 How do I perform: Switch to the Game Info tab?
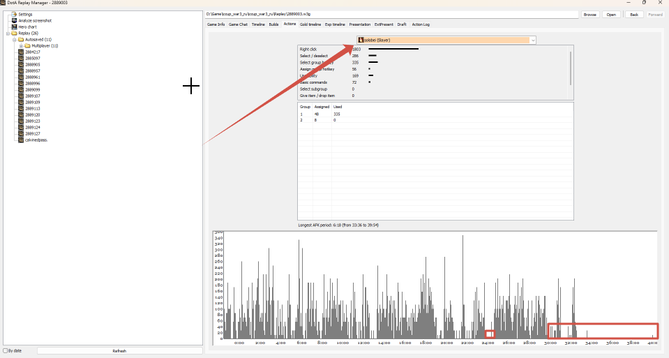[x=216, y=24]
